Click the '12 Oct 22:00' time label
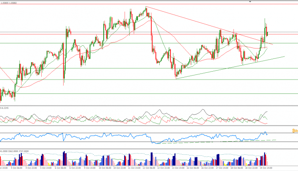This screenshot has height=171, width=298. click(163, 168)
